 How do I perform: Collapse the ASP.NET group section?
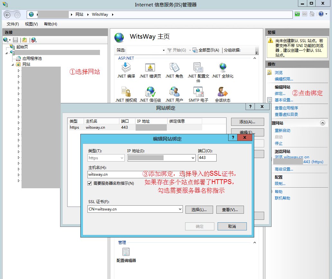255,58
